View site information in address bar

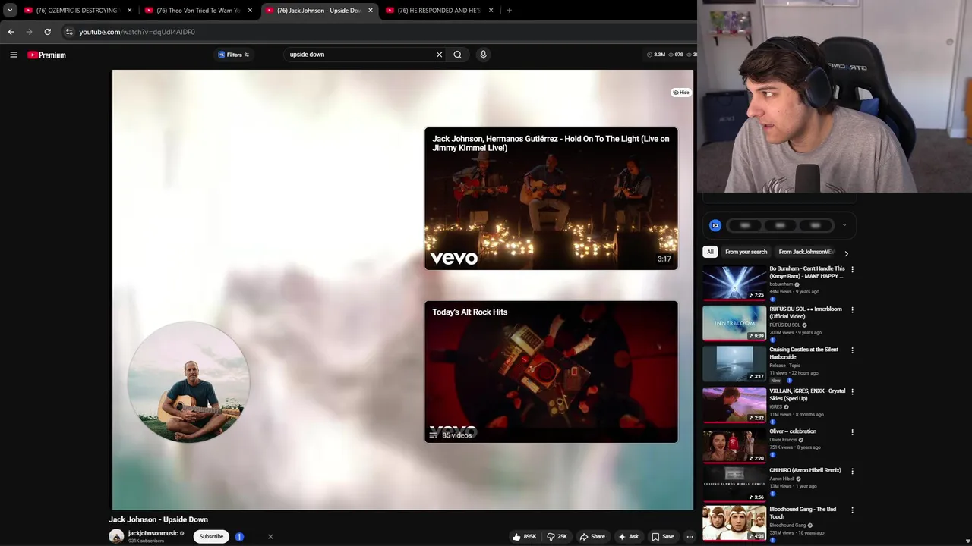pyautogui.click(x=69, y=32)
